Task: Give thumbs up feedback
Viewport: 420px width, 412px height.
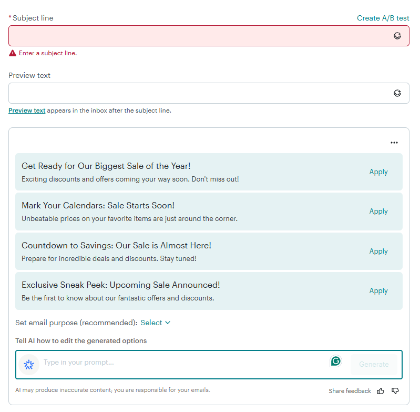Action: (x=381, y=391)
